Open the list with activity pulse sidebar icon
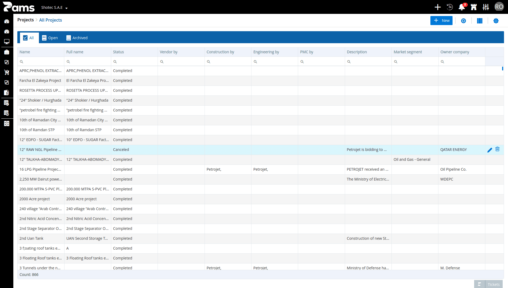508x288 pixels. coord(7,113)
